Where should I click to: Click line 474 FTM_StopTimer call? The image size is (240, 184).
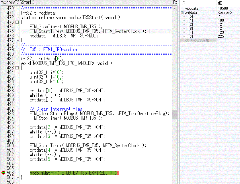(x=66, y=27)
